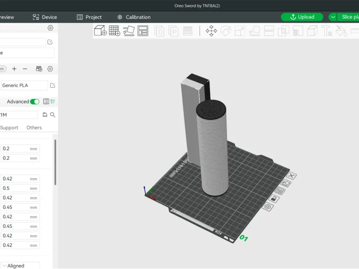Click the Split to parts icon
Viewport: 359px width, 269px height.
174,31
